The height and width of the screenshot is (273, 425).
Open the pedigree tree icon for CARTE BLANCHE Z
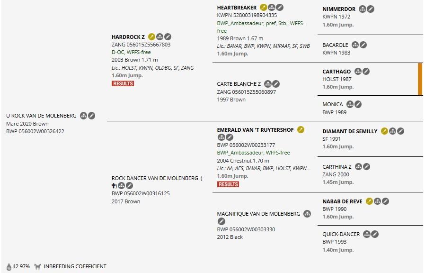[x=268, y=84]
